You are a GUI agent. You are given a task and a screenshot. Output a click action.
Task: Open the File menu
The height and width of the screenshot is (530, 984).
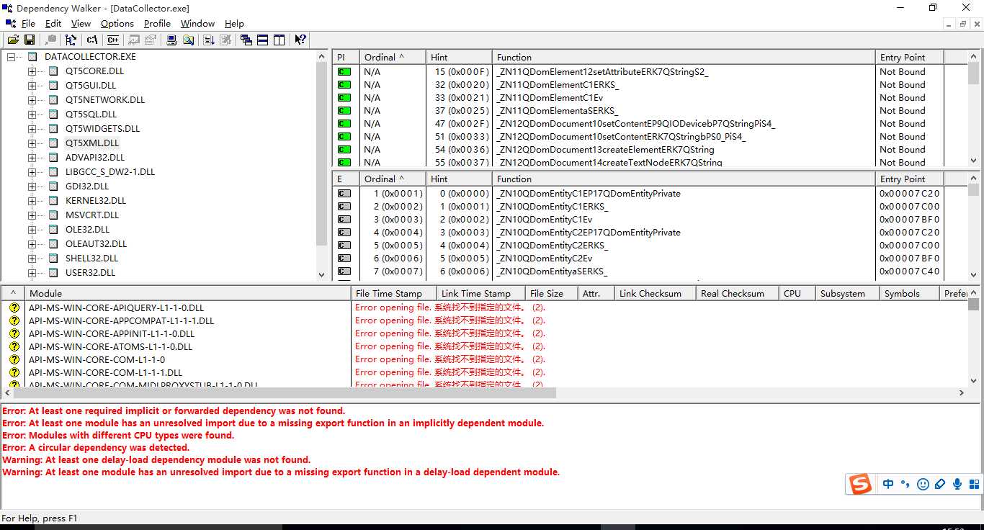point(28,24)
